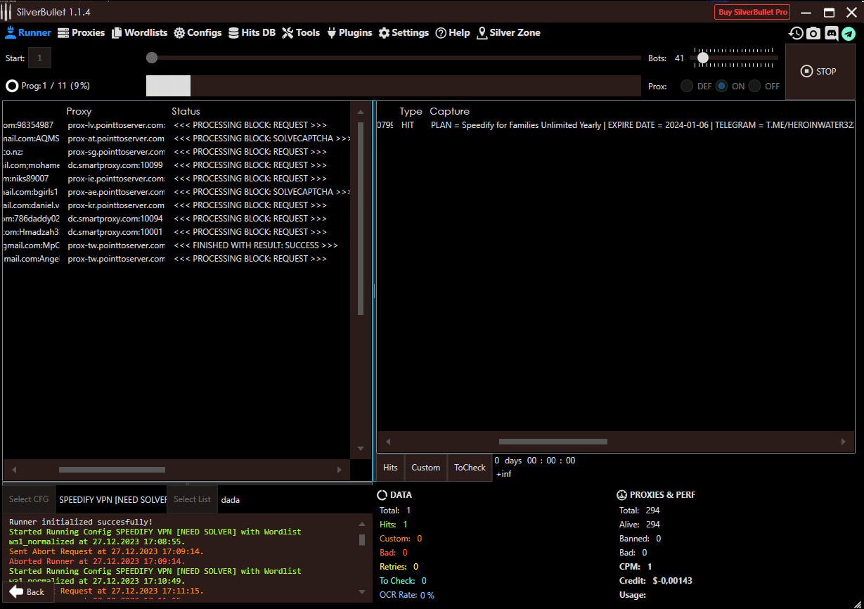The height and width of the screenshot is (609, 864).
Task: Open the Discord link icon
Action: pos(831,33)
